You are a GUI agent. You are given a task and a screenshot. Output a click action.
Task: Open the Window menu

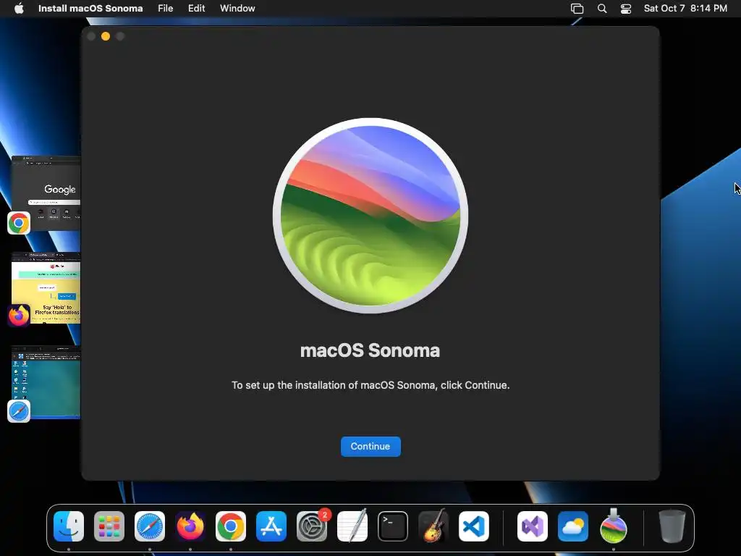(237, 8)
